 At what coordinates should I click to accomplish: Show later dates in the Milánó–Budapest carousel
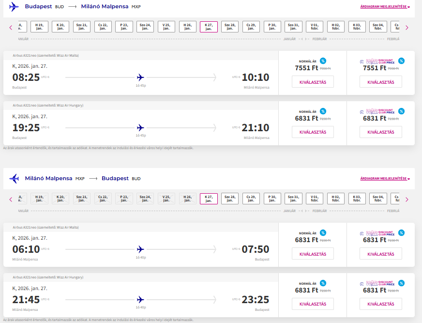pos(407,199)
